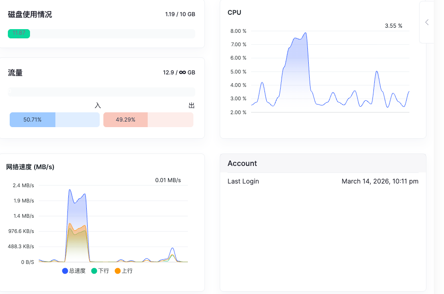
Task: Click the Last Login date value
Action: pos(380,181)
